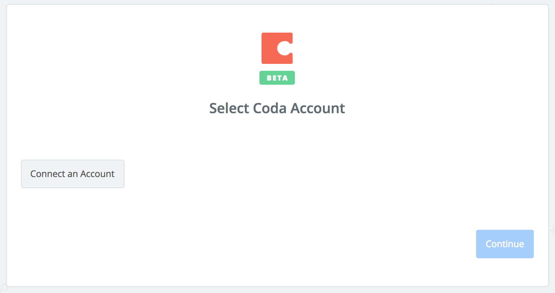Click the Coda logo icon
555x293 pixels.
277,48
